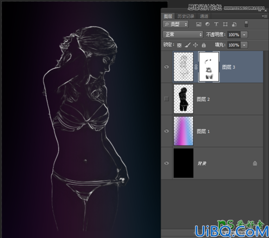Screen dimensions: 269x238
Task: Select 图层 3 layer thumbnail
Action: [x=183, y=67]
